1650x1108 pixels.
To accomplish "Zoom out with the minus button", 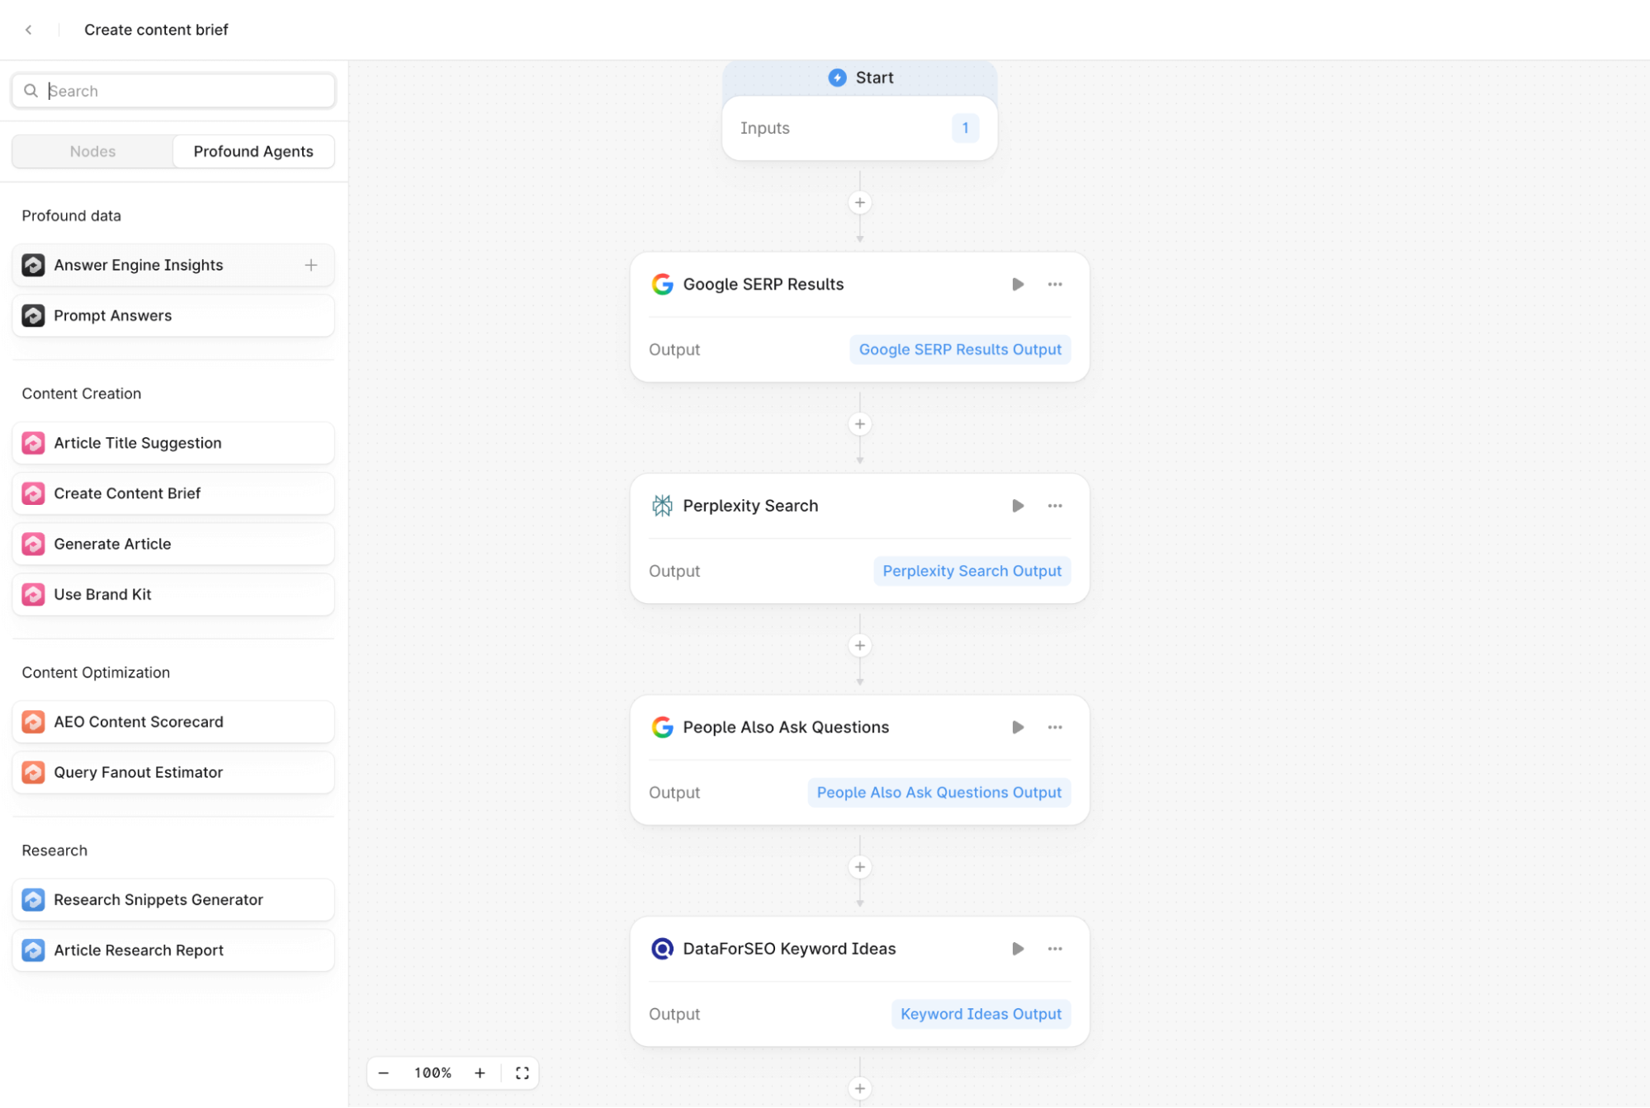I will [384, 1073].
